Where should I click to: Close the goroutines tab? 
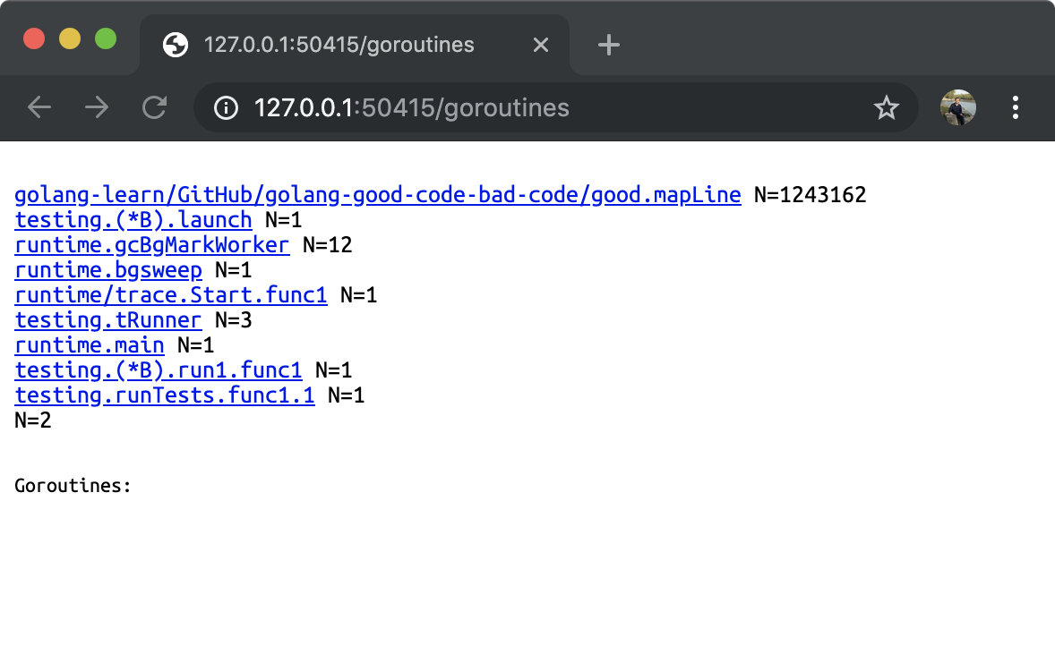[x=540, y=44]
